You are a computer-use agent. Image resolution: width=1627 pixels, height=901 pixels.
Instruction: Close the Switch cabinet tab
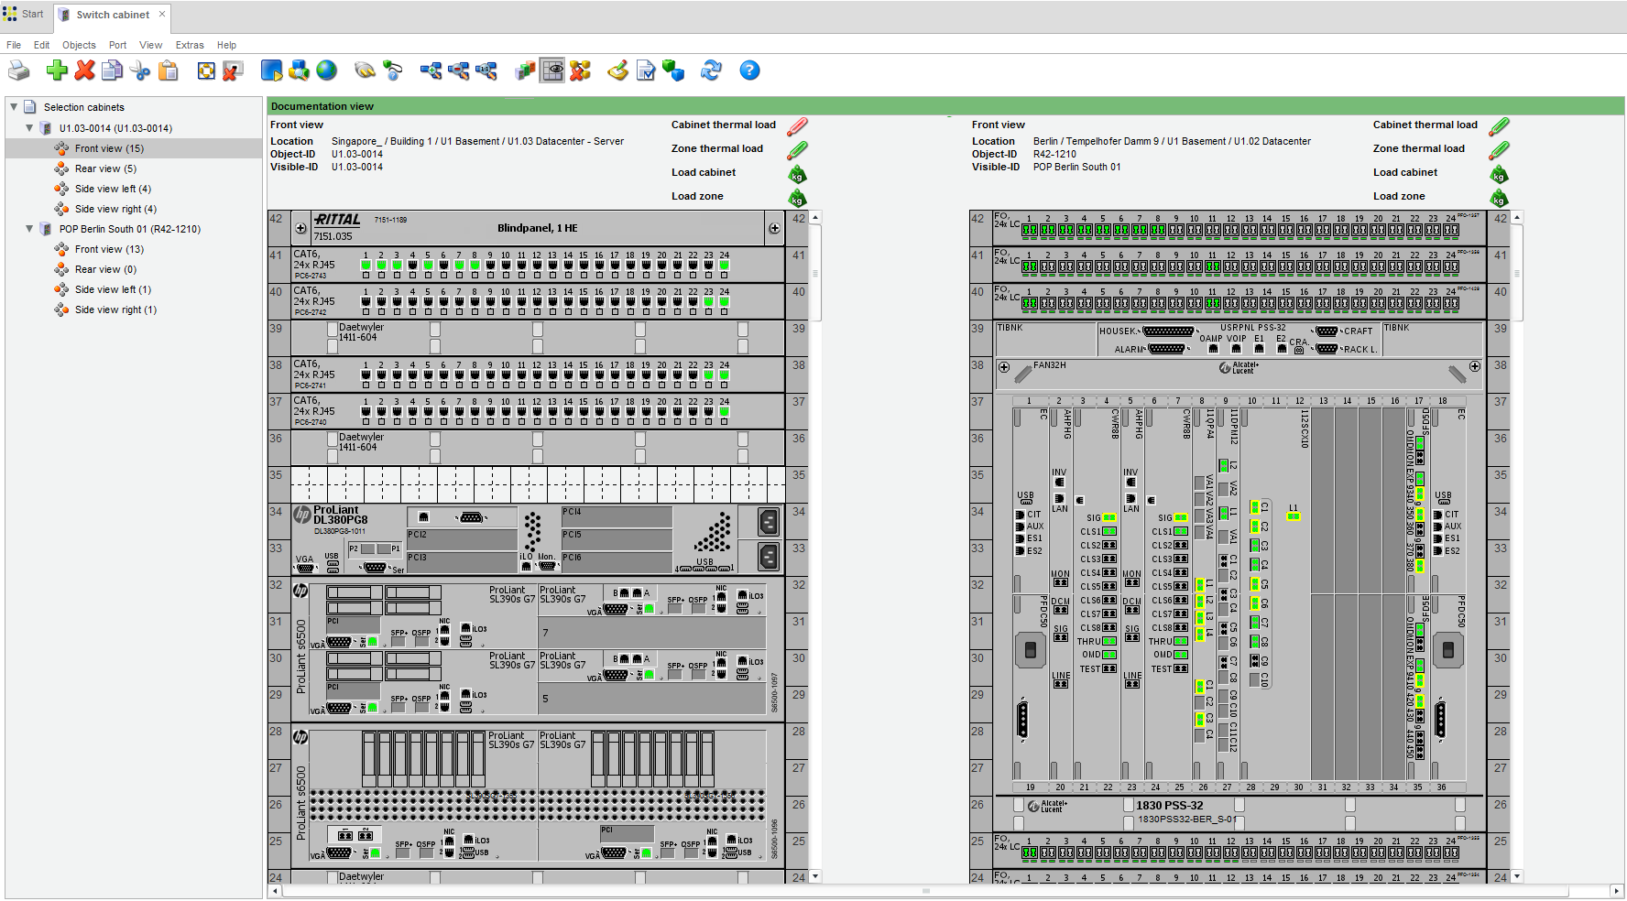pyautogui.click(x=162, y=15)
